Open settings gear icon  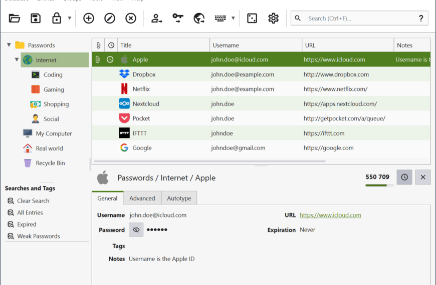coord(273,18)
